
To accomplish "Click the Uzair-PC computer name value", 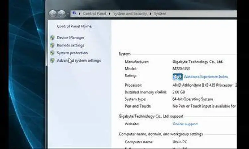I will [180, 142].
